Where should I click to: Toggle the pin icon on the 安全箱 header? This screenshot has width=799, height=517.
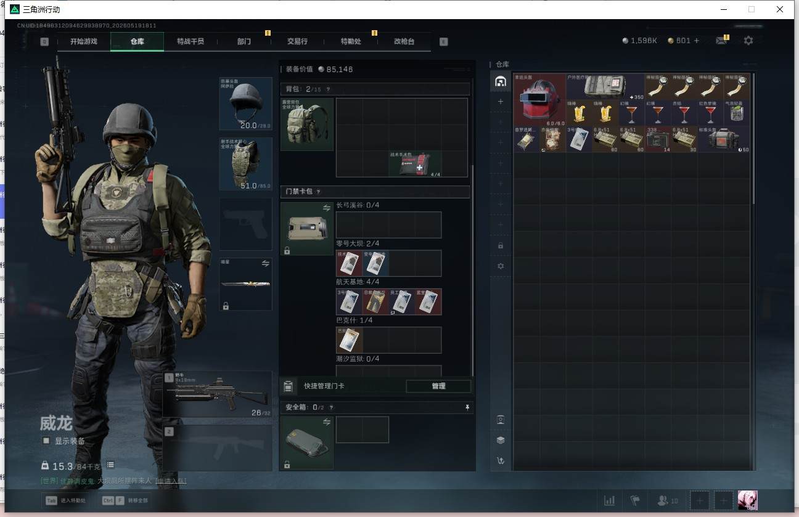pos(467,407)
